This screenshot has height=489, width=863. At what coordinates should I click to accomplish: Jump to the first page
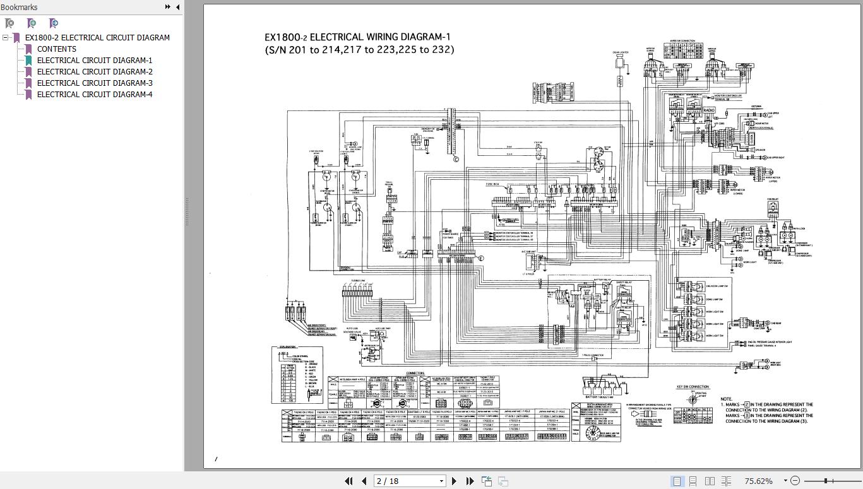(348, 481)
